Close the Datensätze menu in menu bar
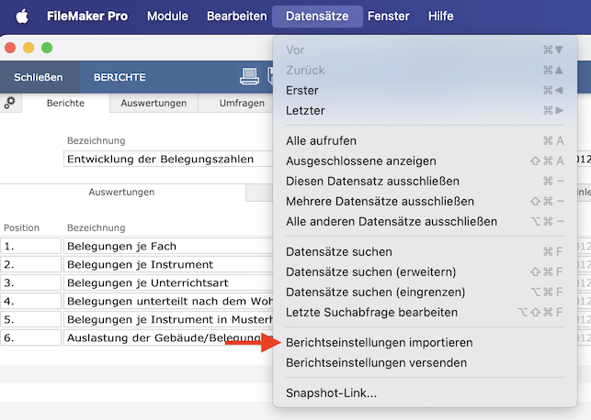Image resolution: width=591 pixels, height=420 pixels. 317,17
